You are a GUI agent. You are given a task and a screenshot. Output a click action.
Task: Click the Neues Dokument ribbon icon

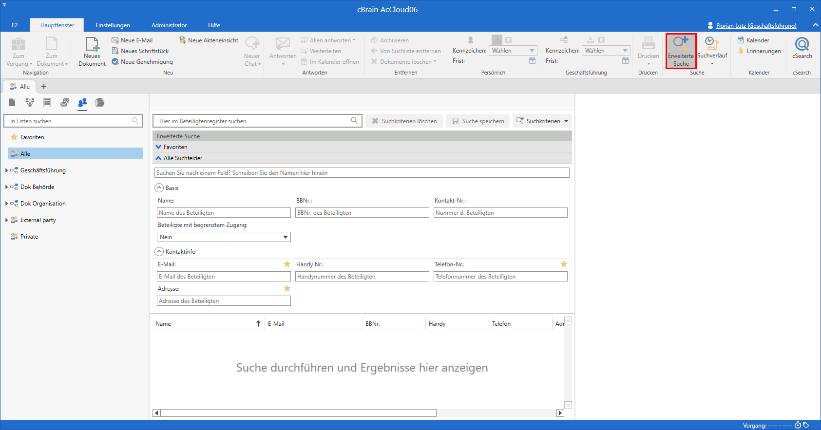point(92,52)
